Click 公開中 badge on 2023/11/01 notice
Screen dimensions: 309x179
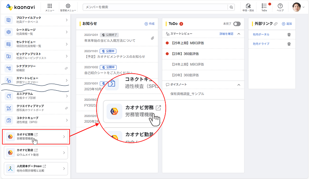coord(108,51)
